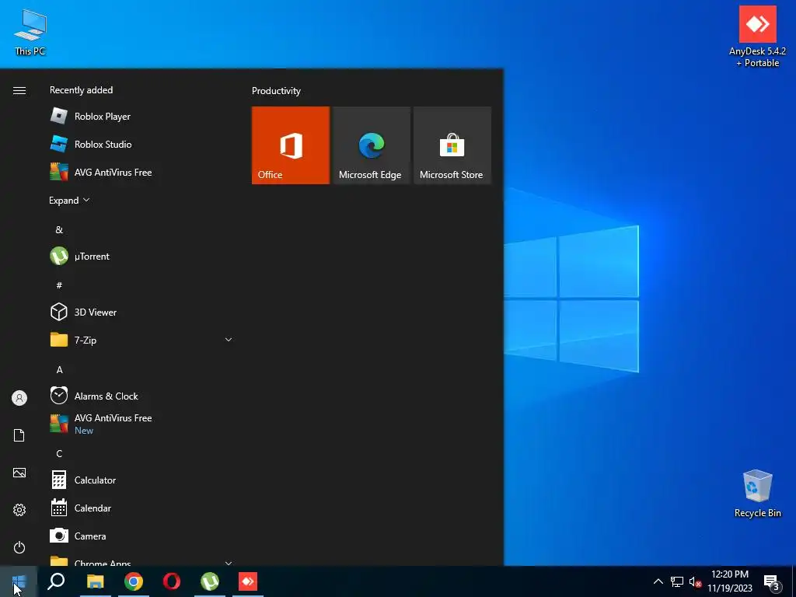
Task: Open the network tray icon
Action: [x=677, y=581]
